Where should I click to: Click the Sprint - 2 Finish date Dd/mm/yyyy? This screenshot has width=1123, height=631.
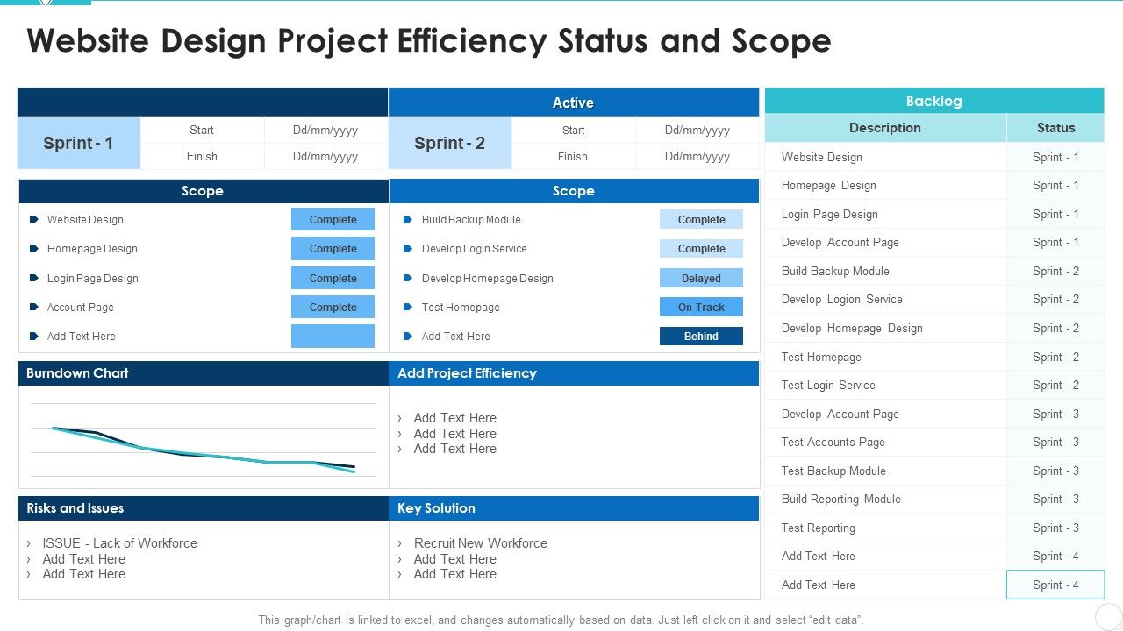pyautogui.click(x=697, y=156)
